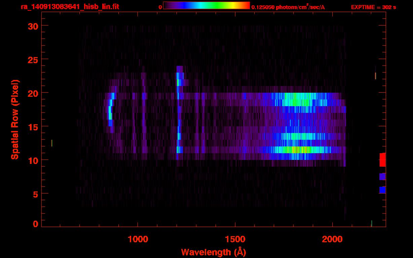Viewport: 413px width, 258px height.
Task: Click the color bar minimum label 0
Action: [160, 7]
